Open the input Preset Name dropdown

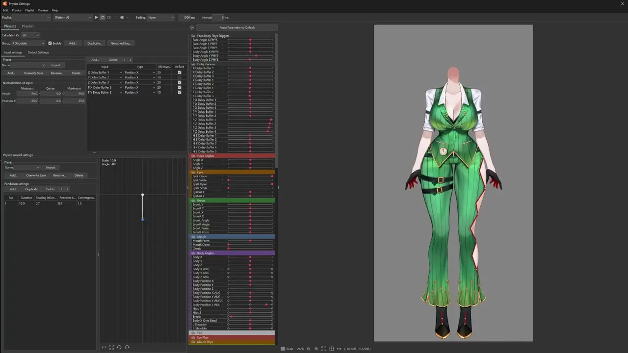pos(28,65)
